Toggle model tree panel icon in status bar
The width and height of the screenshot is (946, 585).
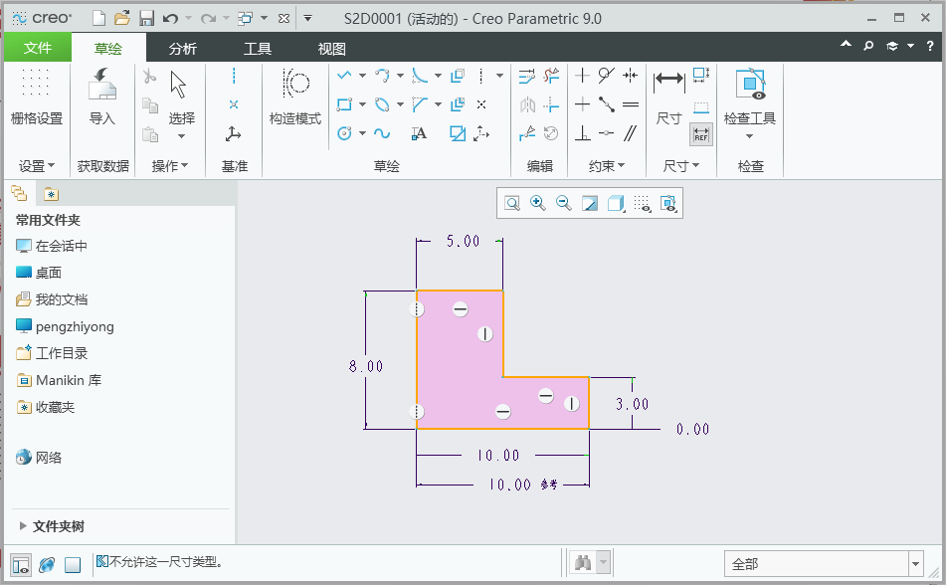(x=21, y=565)
